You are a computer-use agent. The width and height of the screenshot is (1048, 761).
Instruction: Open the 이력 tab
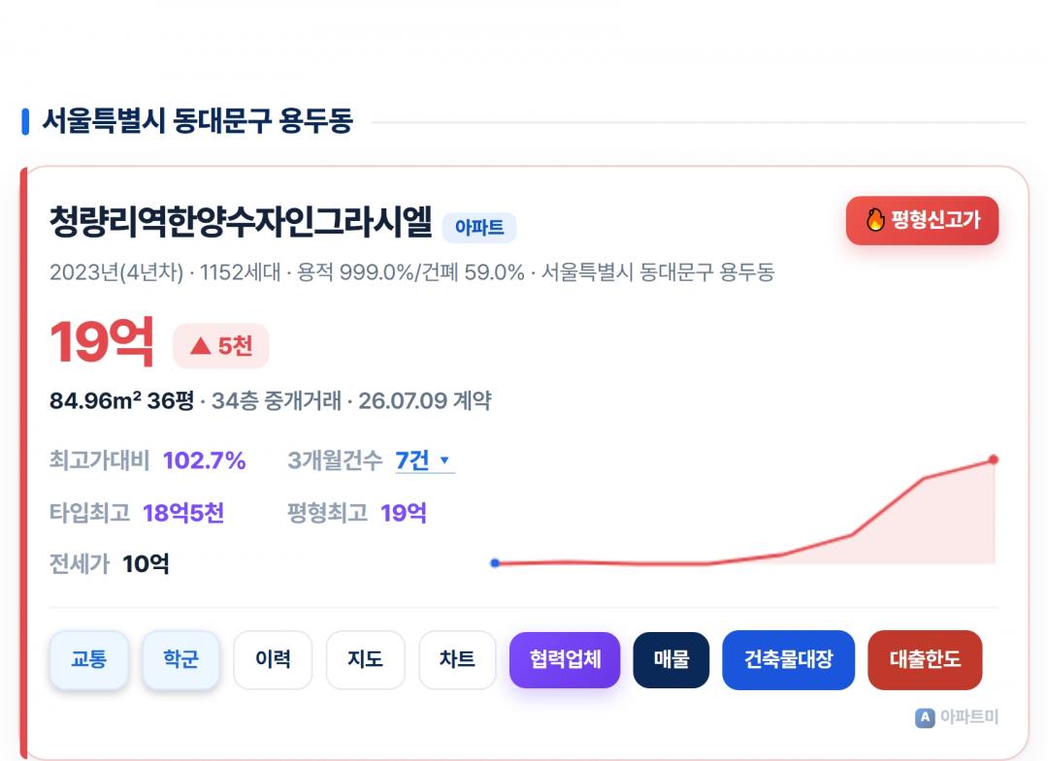pos(273,659)
